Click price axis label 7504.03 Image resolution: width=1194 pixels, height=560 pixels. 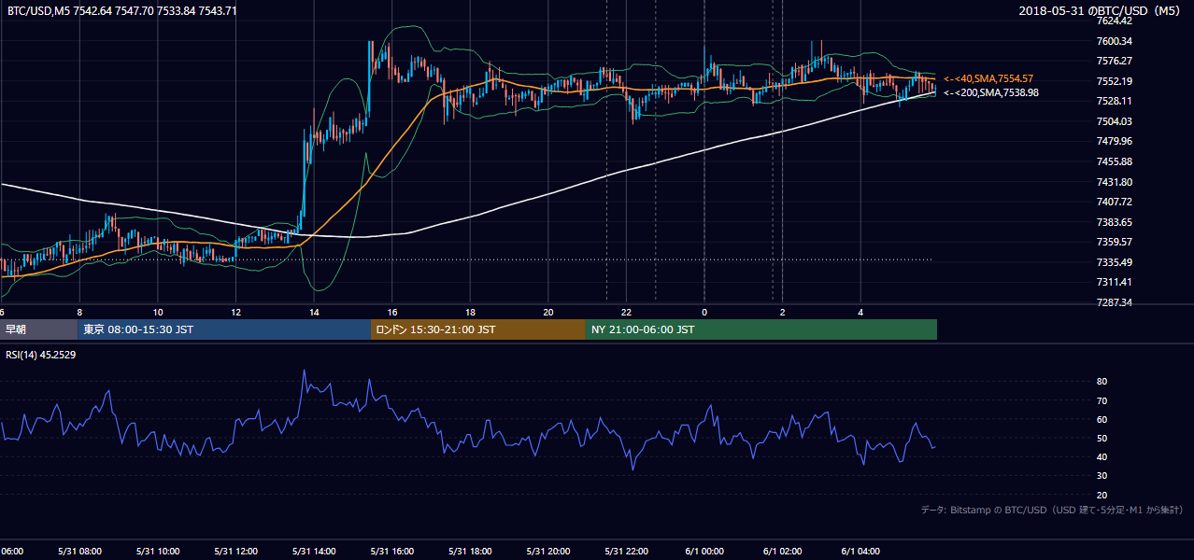tap(1115, 121)
